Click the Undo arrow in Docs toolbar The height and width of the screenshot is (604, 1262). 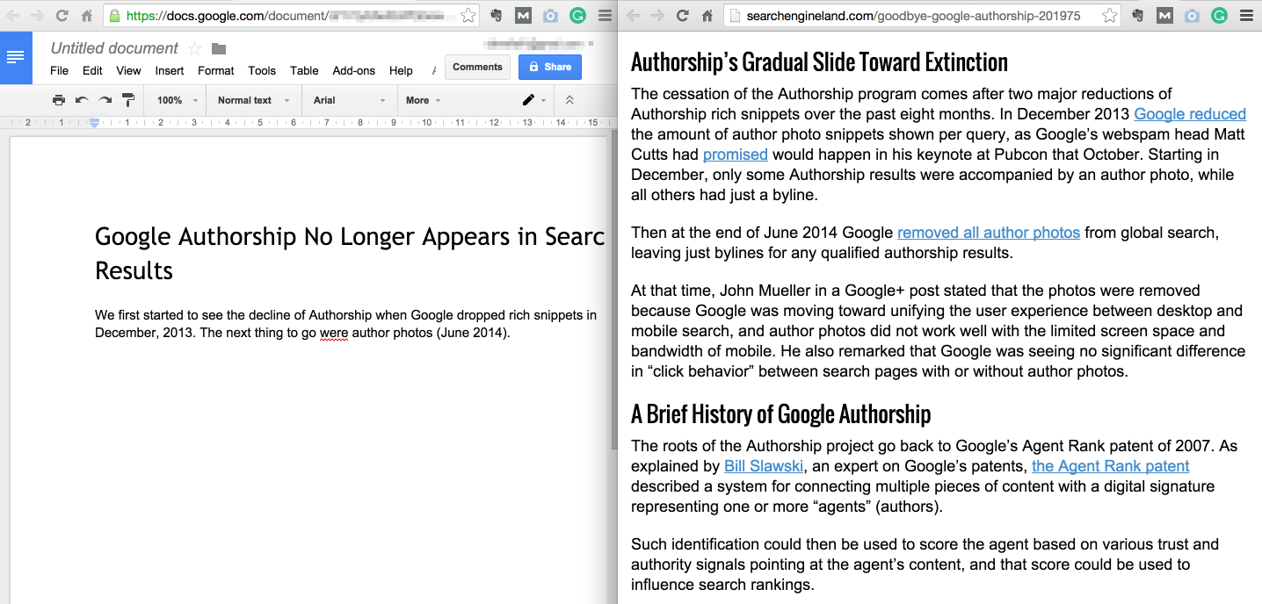82,100
